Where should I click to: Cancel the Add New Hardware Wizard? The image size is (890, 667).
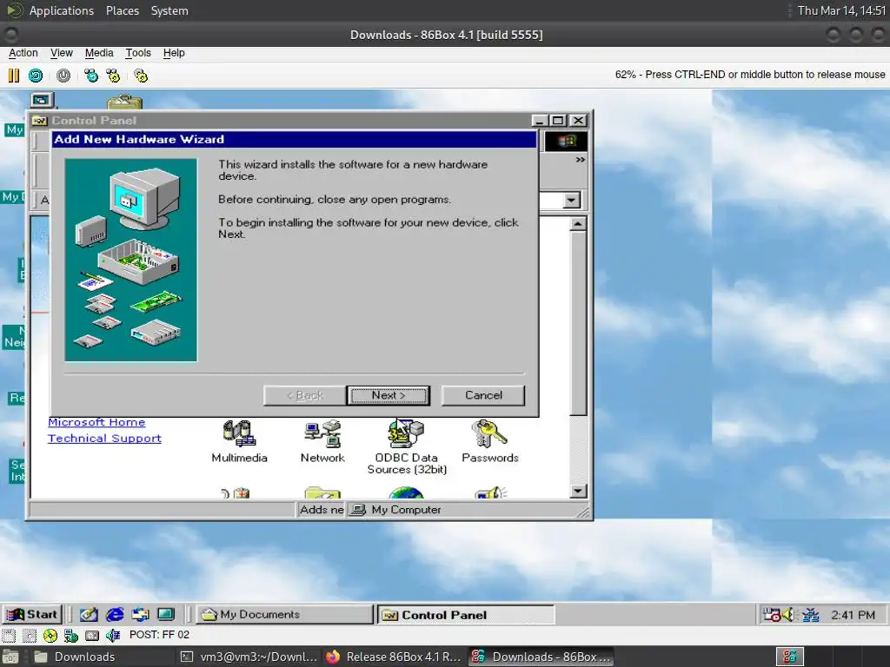pos(483,395)
